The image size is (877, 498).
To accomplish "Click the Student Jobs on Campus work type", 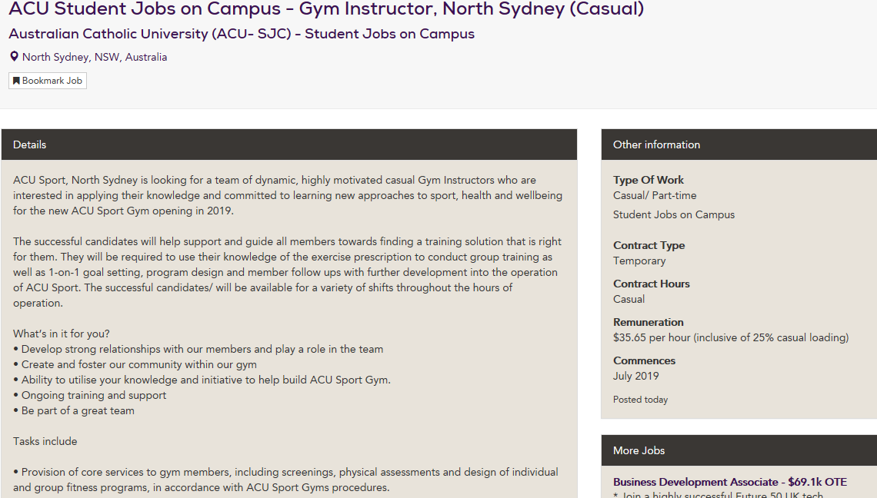I will (674, 214).
